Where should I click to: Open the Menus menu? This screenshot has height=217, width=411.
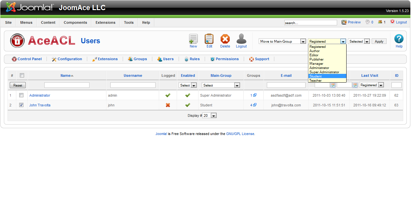tap(26, 22)
